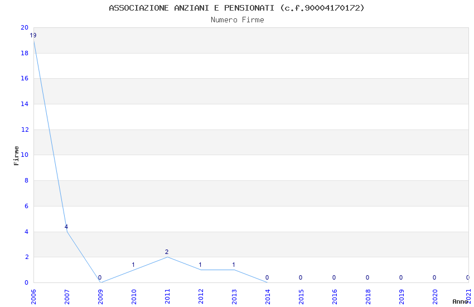Click the x-axis year 2010
The height and width of the screenshot is (307, 474).
(134, 297)
